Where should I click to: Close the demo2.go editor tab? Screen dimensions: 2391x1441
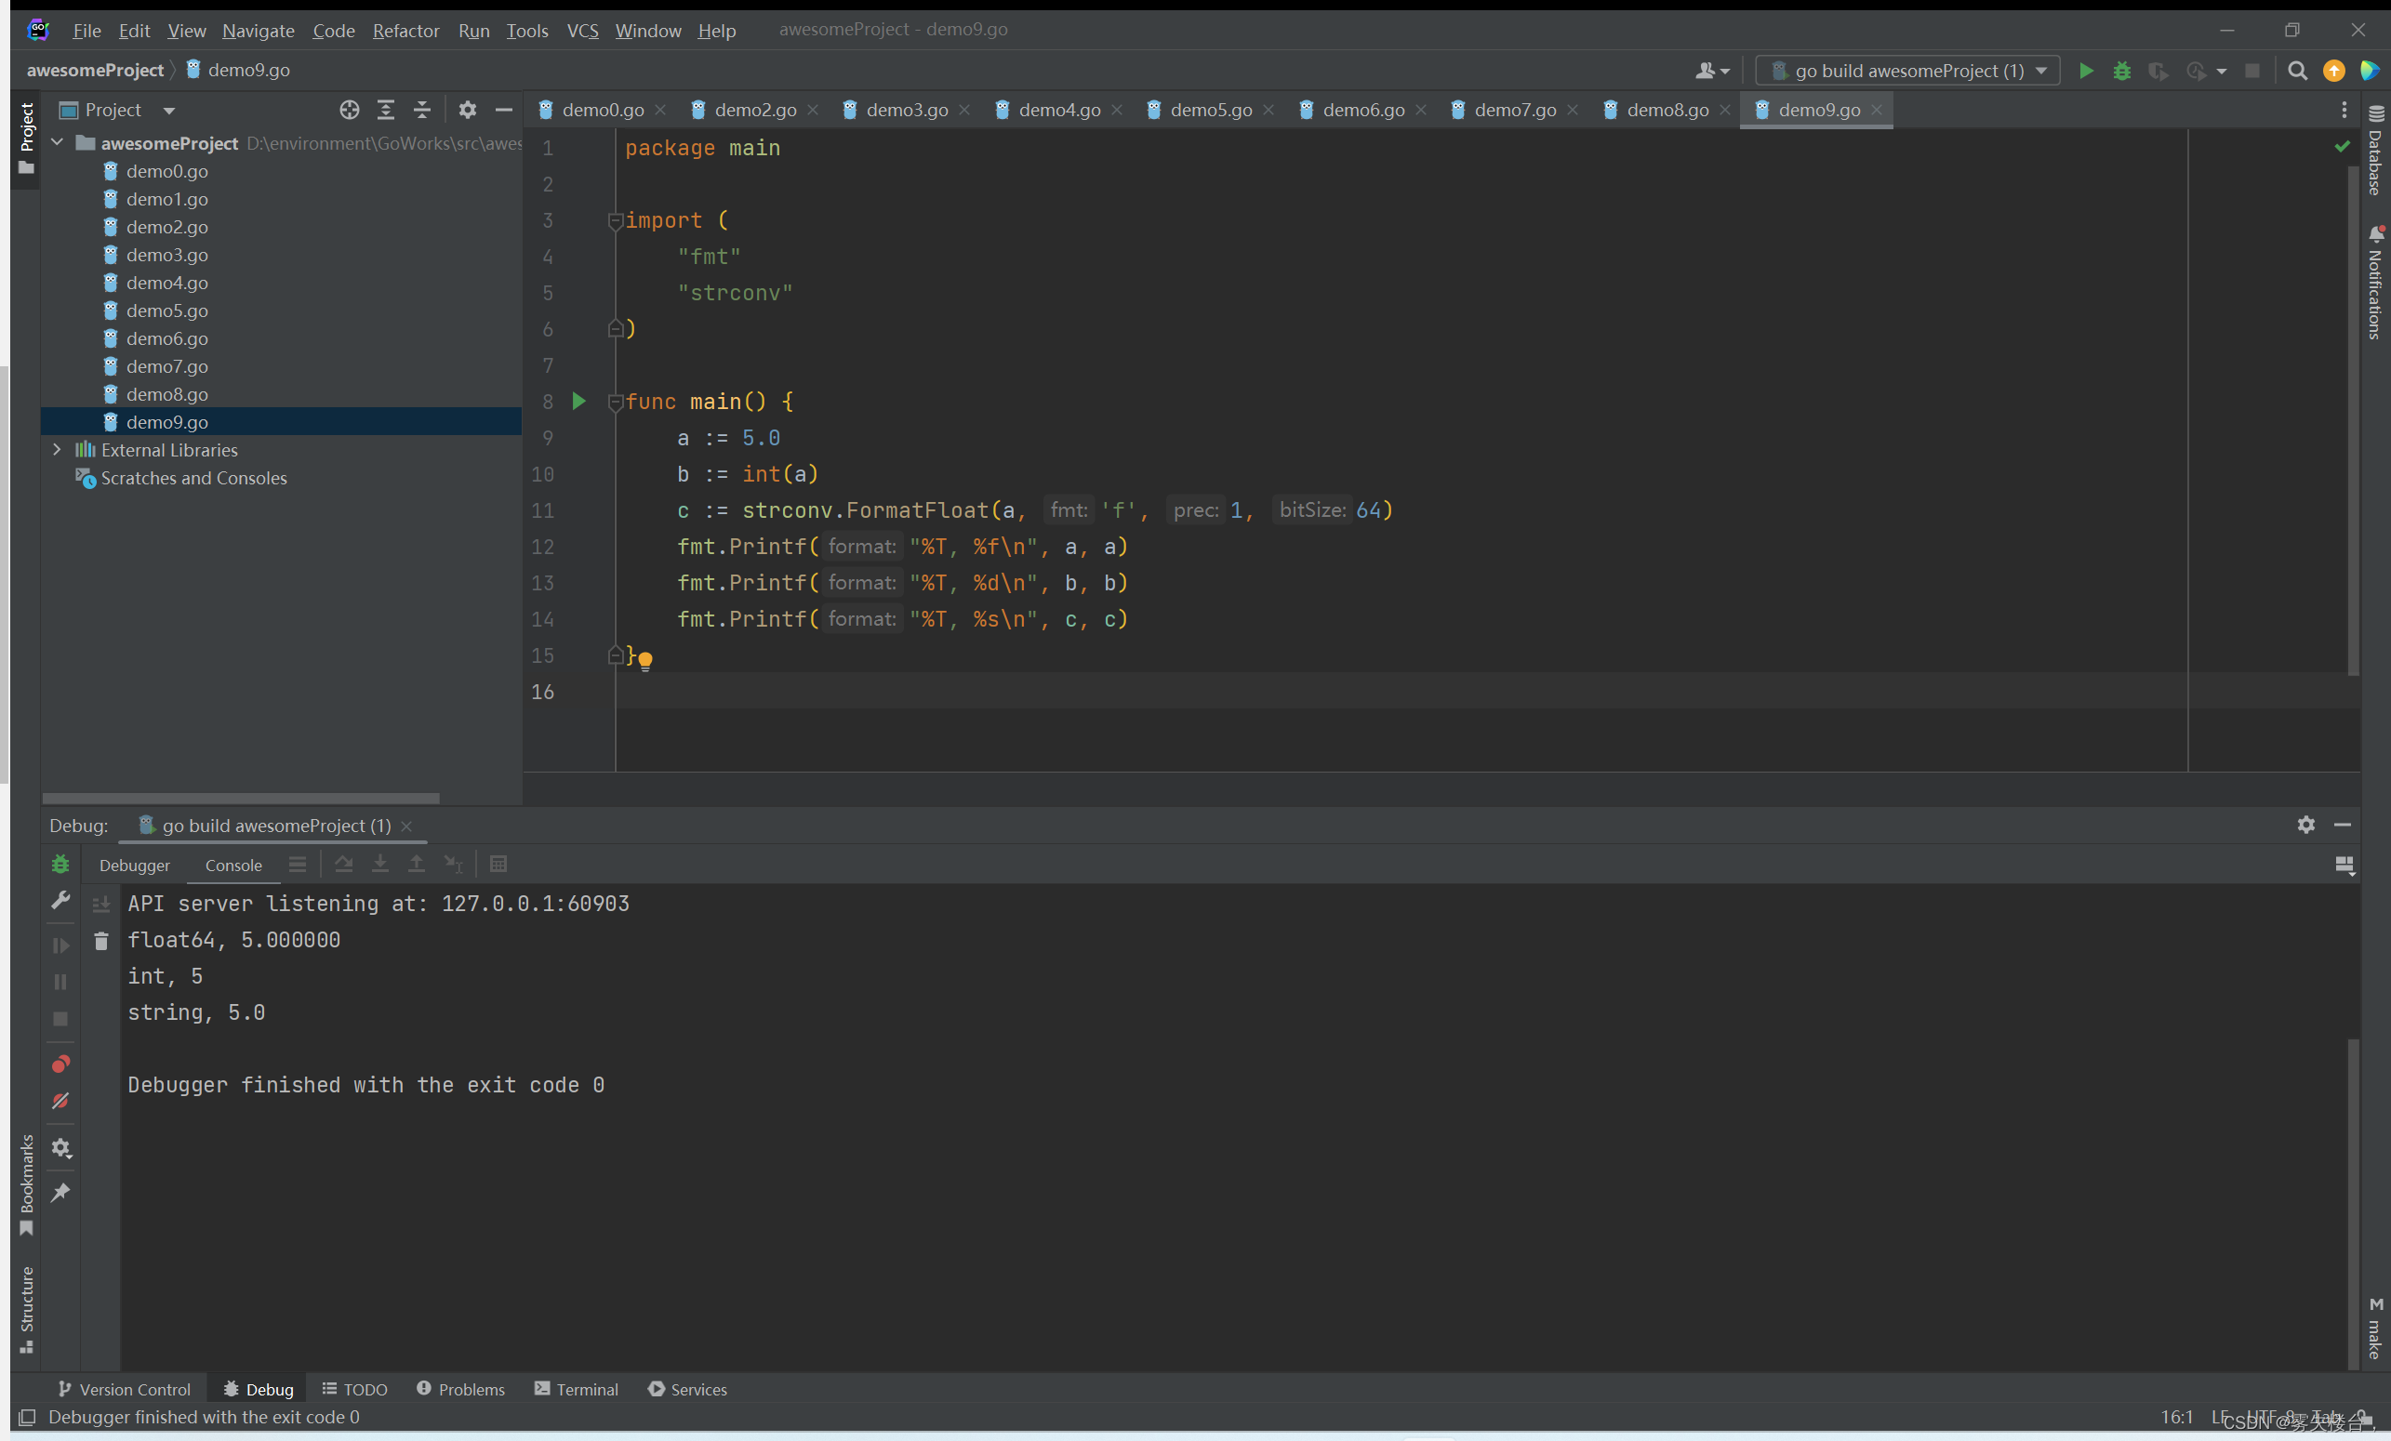coord(812,110)
